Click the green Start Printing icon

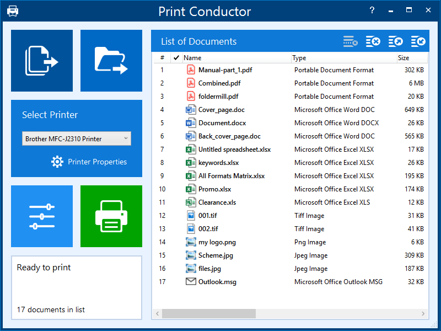(111, 216)
